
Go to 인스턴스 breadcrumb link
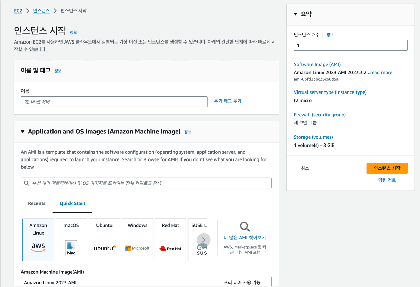pos(41,11)
